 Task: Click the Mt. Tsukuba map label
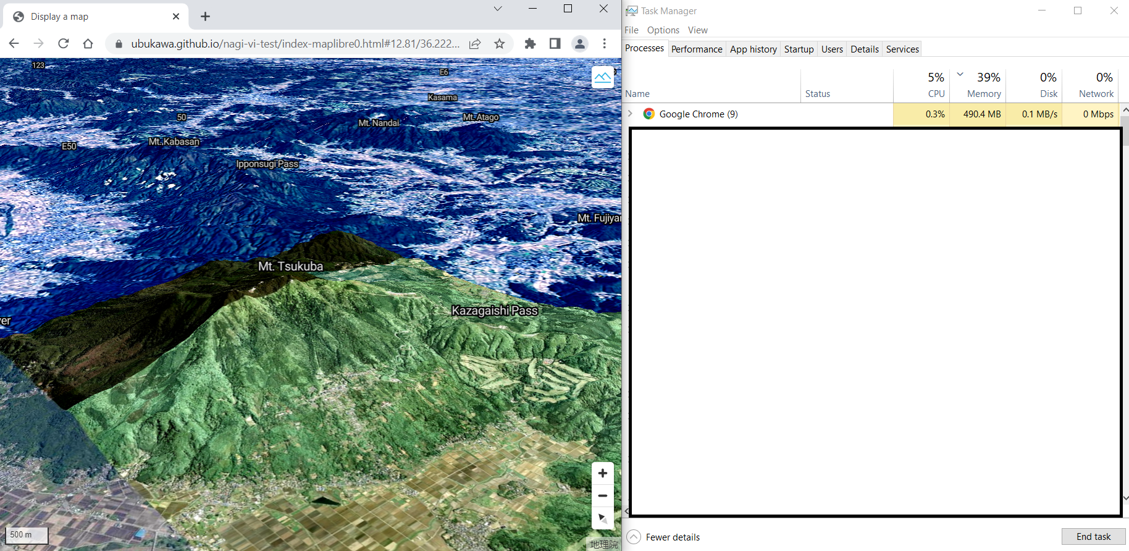(290, 266)
